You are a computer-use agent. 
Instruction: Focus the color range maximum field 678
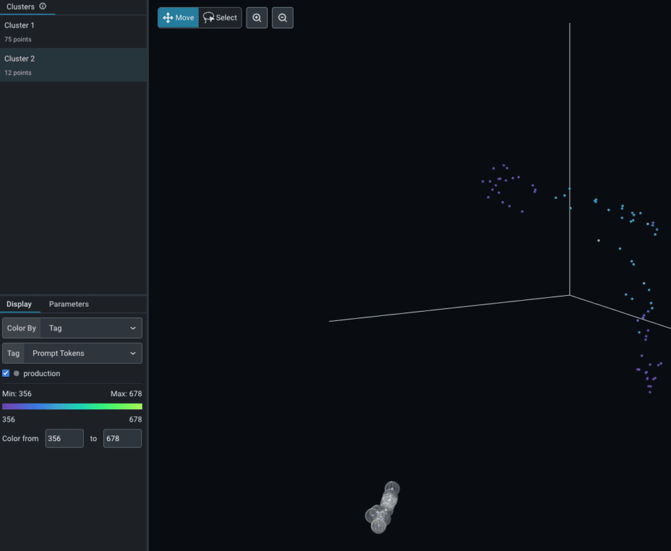pos(122,438)
